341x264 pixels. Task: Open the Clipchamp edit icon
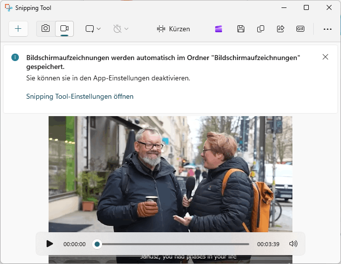coord(219,29)
